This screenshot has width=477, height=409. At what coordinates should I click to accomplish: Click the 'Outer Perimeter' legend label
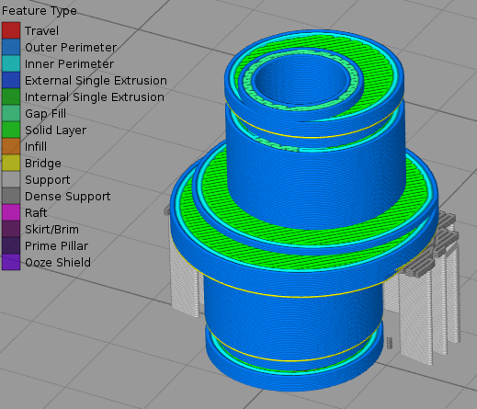click(x=71, y=48)
